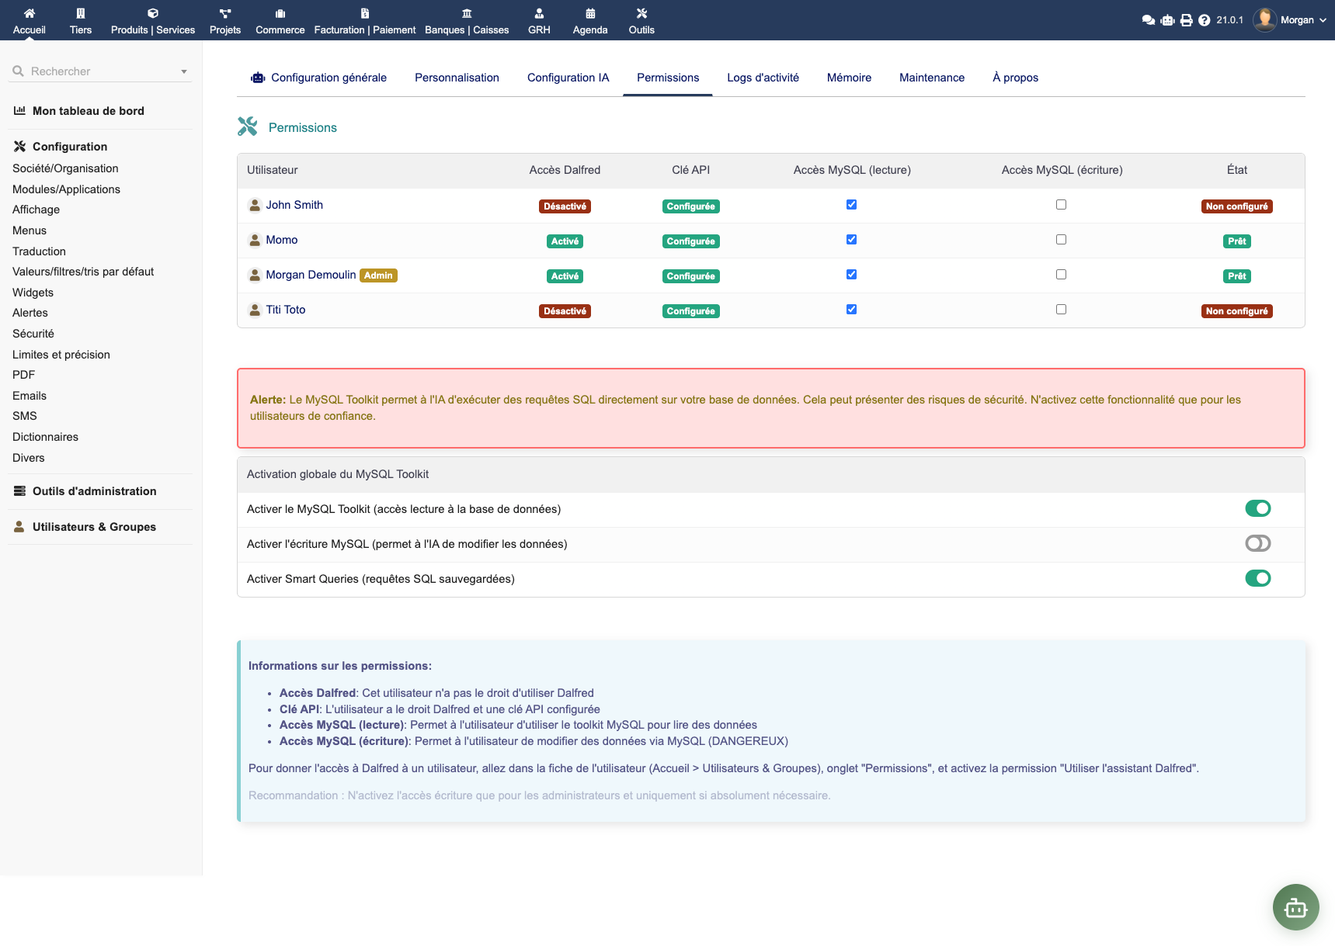Open the Agenda calendar icon

[590, 13]
